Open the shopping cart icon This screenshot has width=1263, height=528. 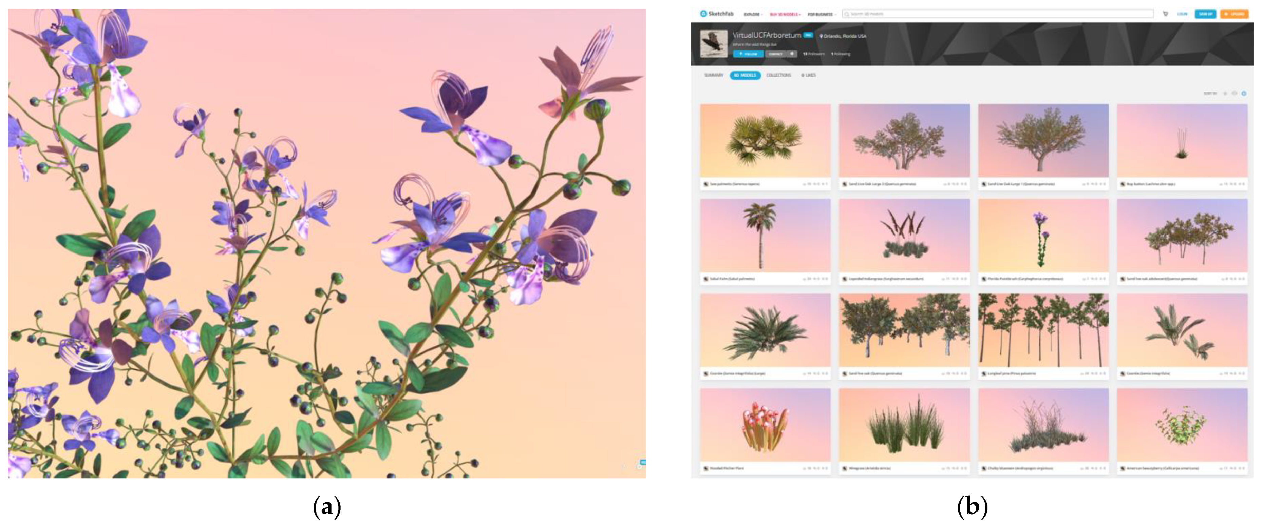tap(1165, 14)
